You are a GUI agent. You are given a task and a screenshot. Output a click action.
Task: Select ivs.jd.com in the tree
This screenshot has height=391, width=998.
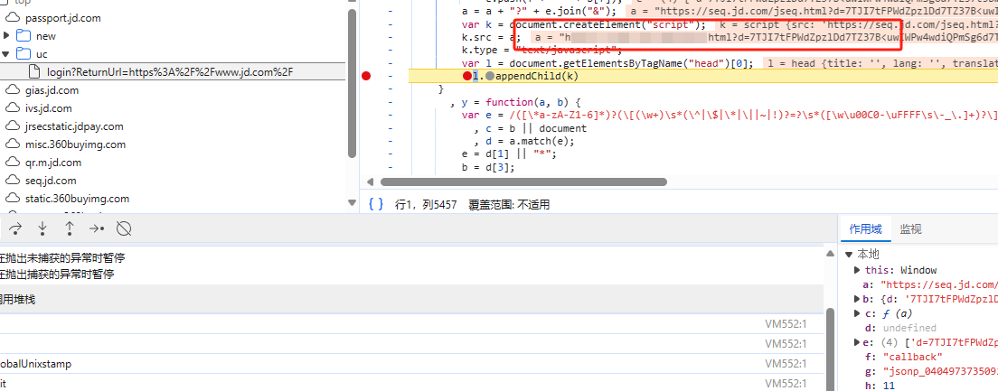(x=49, y=108)
